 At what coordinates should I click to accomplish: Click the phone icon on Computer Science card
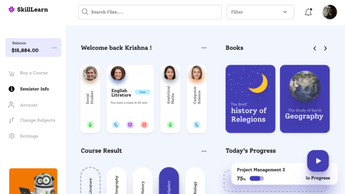point(197,125)
